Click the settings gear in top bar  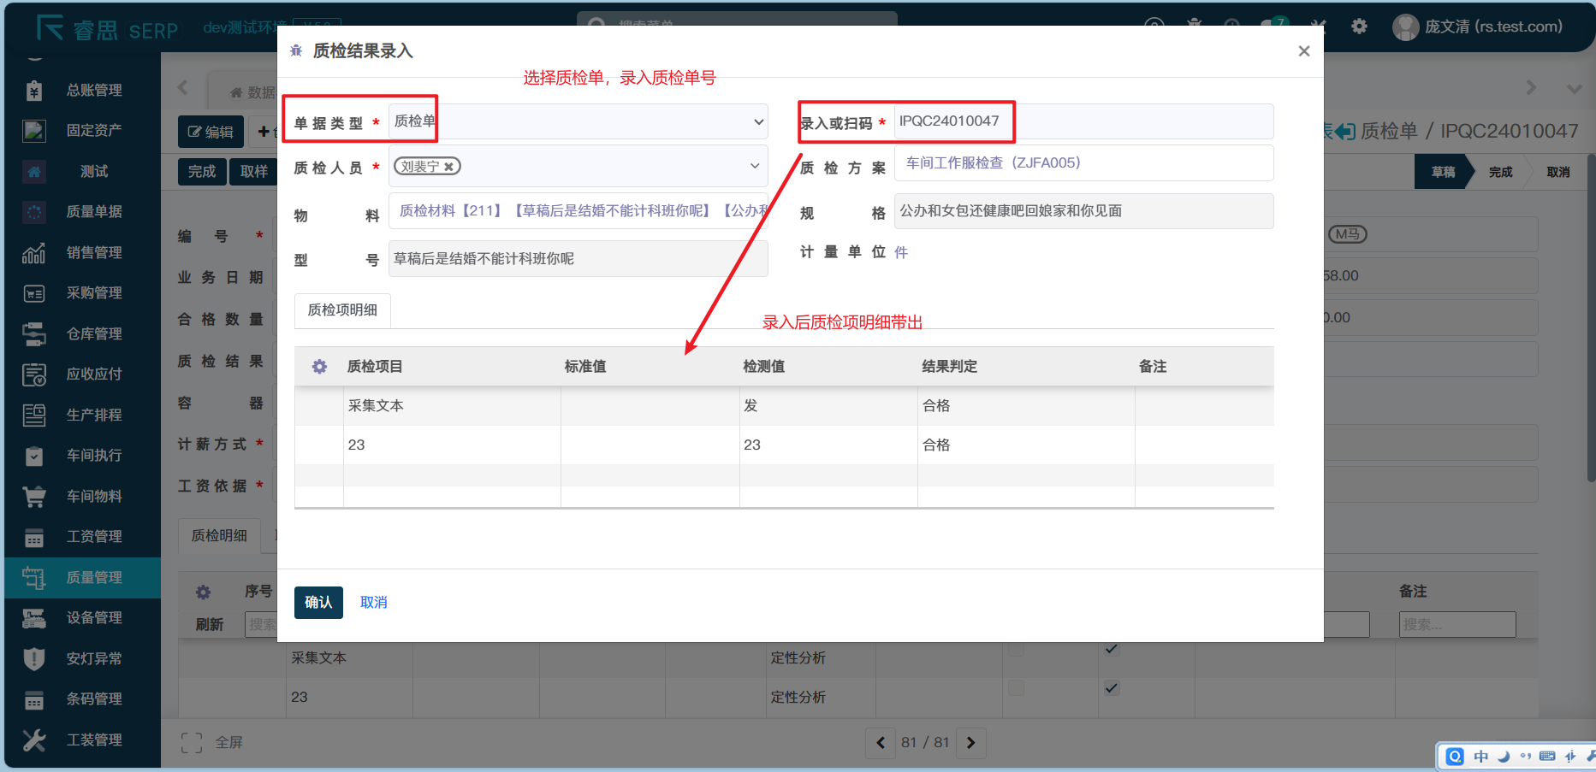[x=1359, y=27]
